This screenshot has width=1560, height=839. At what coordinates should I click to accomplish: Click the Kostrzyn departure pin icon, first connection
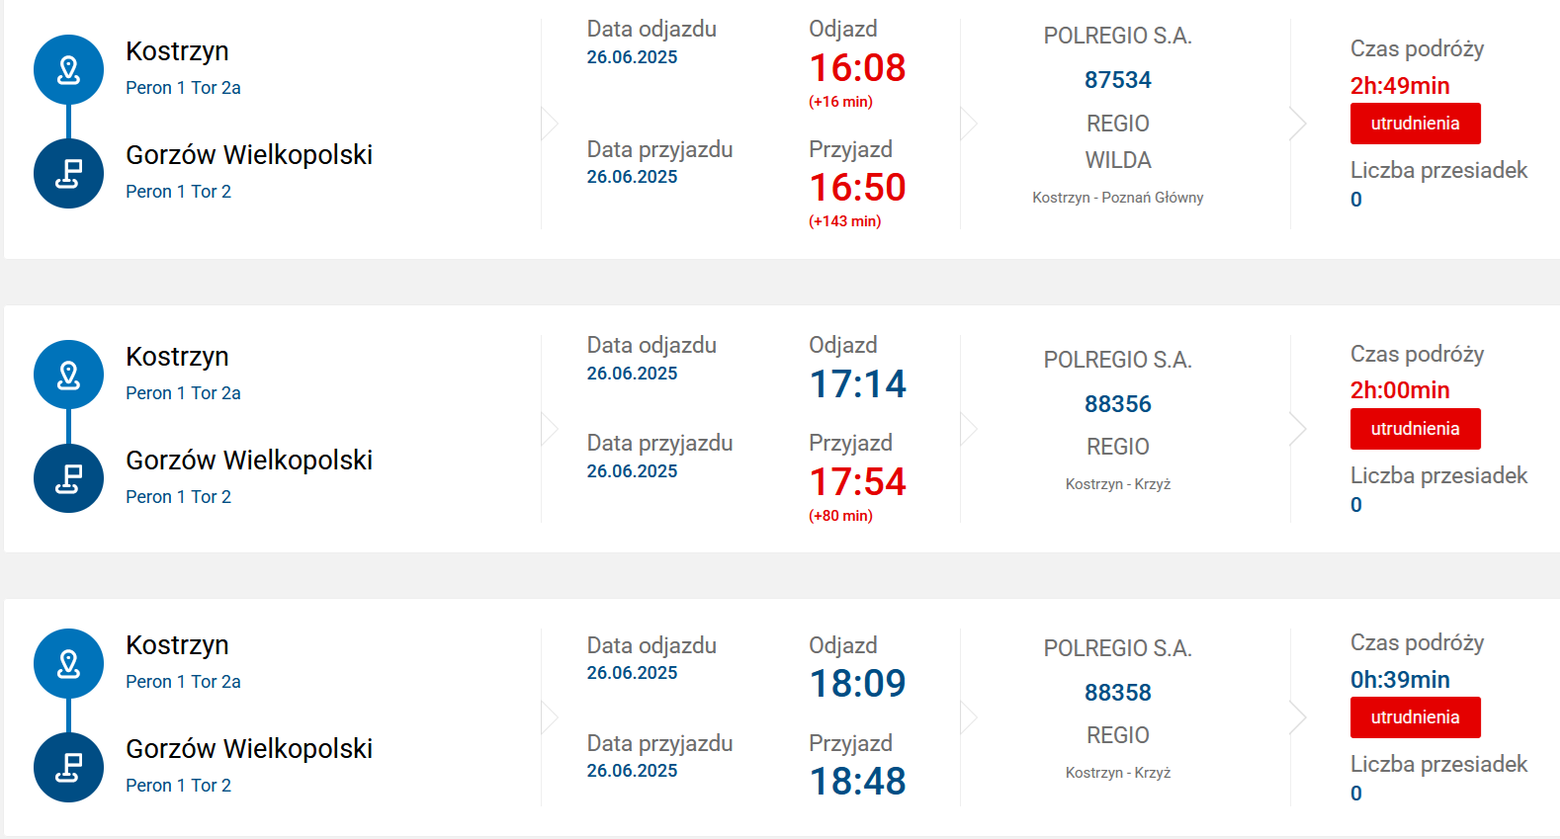point(68,70)
